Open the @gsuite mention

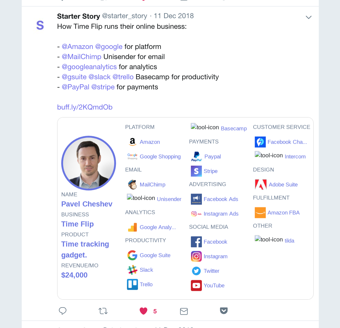[x=74, y=77]
